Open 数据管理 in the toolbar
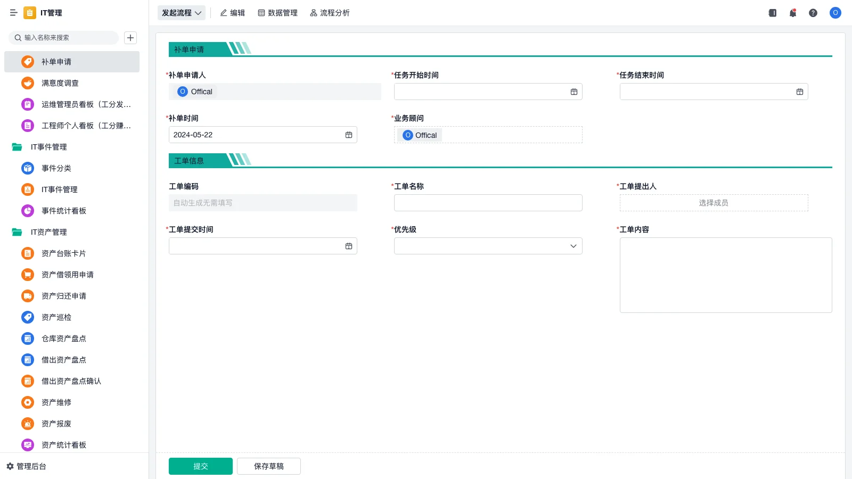The width and height of the screenshot is (852, 479). pyautogui.click(x=277, y=13)
